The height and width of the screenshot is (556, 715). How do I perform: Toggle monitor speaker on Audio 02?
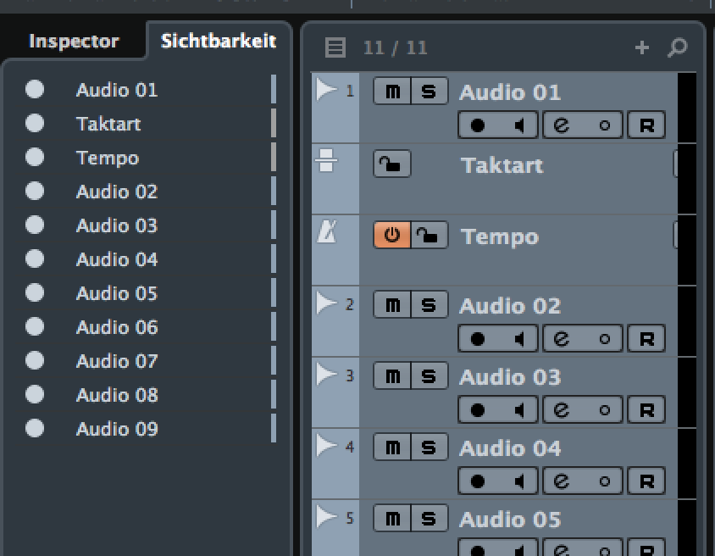(x=519, y=339)
